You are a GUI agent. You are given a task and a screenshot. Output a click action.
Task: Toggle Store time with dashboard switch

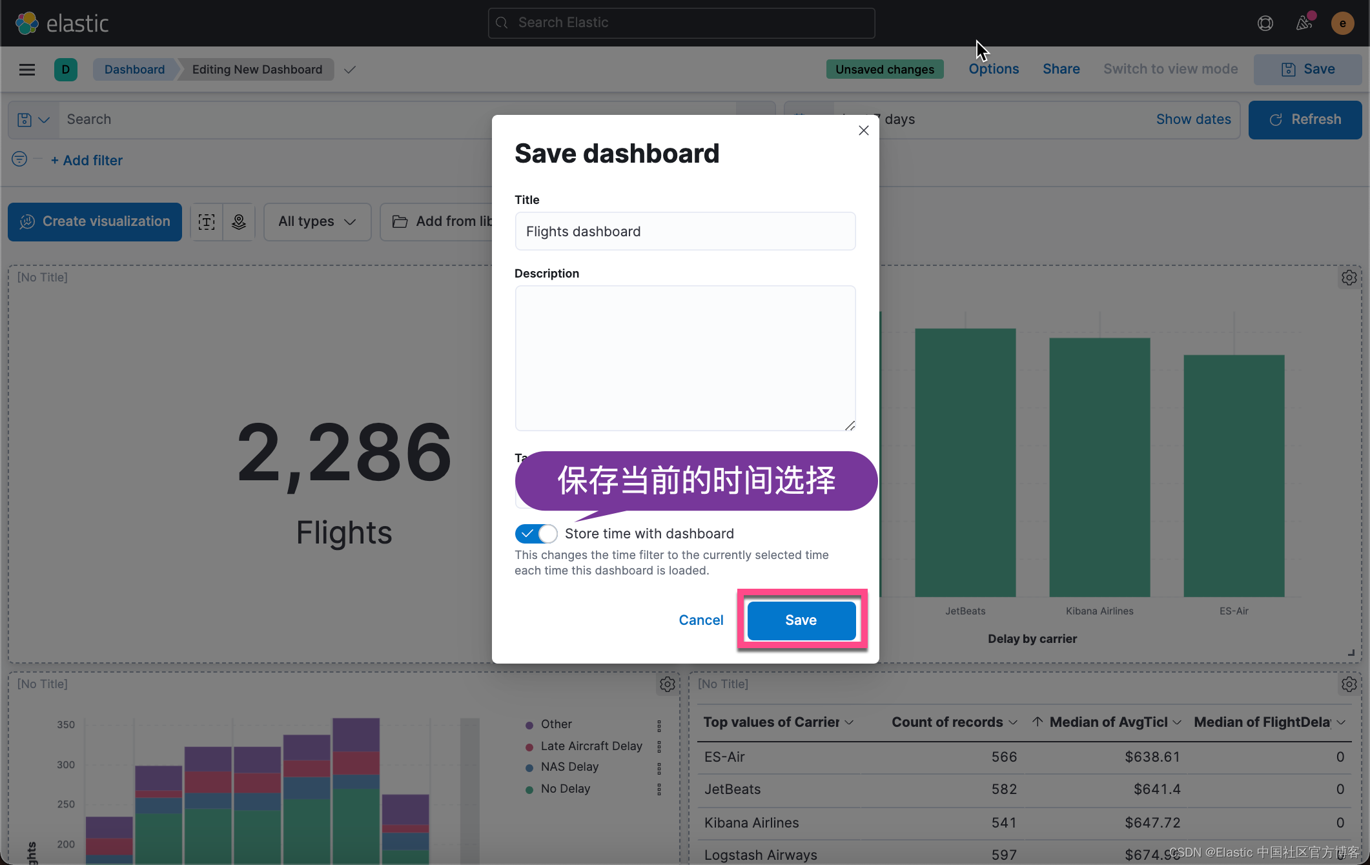pyautogui.click(x=536, y=534)
